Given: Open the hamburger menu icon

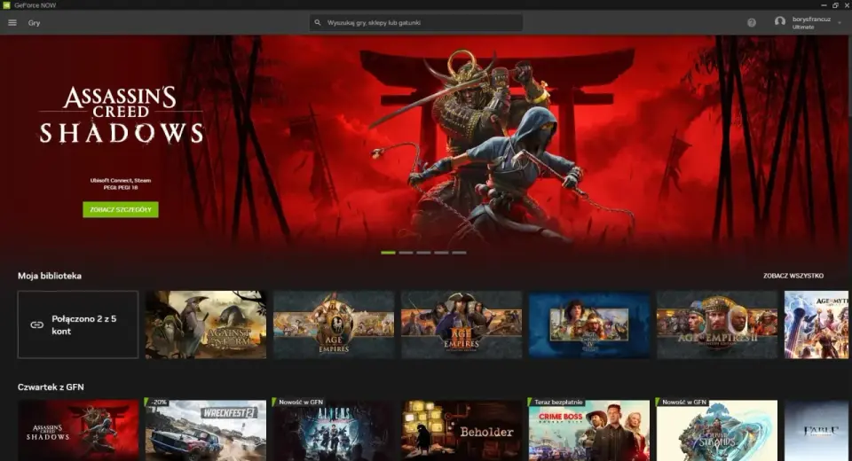Looking at the screenshot, I should coord(12,23).
